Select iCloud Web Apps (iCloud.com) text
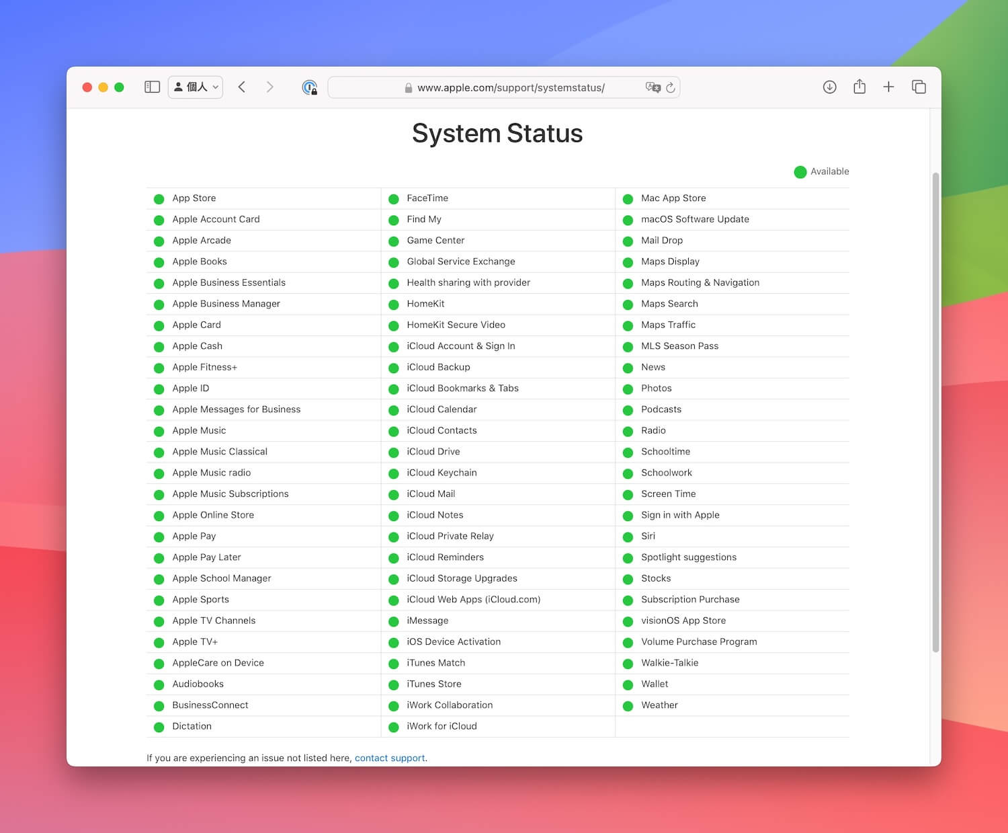This screenshot has height=833, width=1008. tap(474, 599)
